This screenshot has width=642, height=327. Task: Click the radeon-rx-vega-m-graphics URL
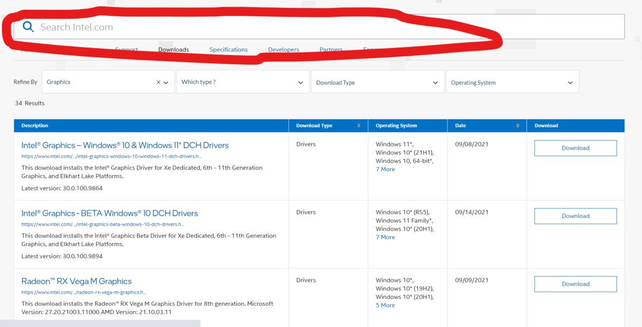(84, 292)
